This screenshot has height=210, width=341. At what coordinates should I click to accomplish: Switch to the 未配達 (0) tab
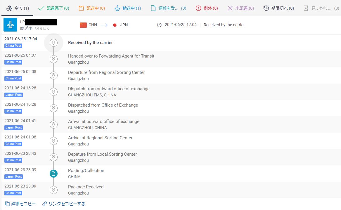pyautogui.click(x=241, y=8)
